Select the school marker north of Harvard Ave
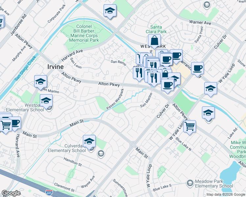Viewport: 246px width, 197px height. [110, 11]
